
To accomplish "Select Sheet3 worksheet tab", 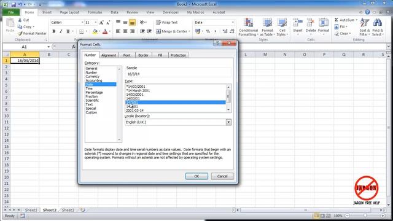I will click(x=68, y=210).
